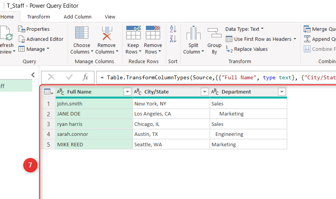Screen dimensions: 336x199
Task: Expand the Manage dropdown arrow
Action: tap(48, 48)
